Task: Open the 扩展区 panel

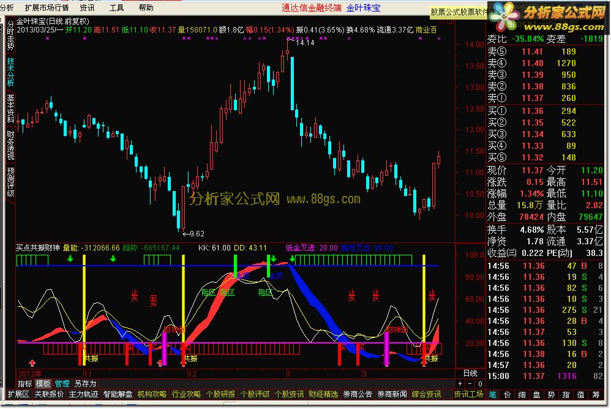Action: point(18,394)
